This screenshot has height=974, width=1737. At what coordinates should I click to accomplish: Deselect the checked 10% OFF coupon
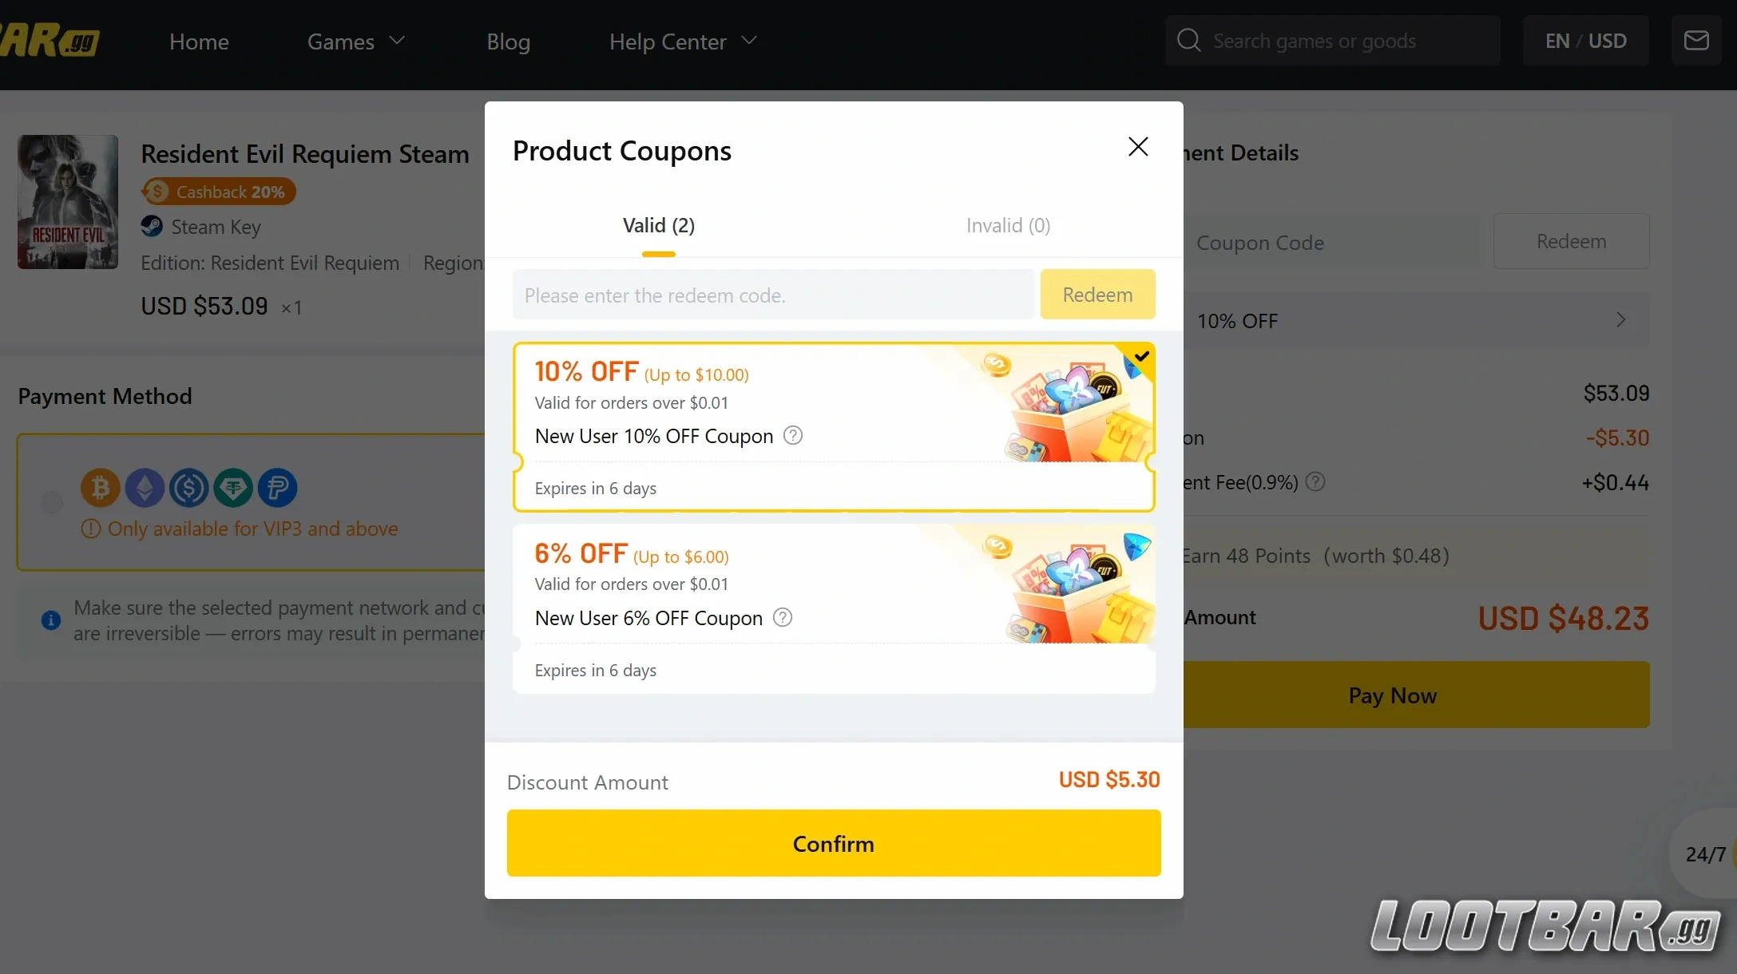[x=1141, y=357]
